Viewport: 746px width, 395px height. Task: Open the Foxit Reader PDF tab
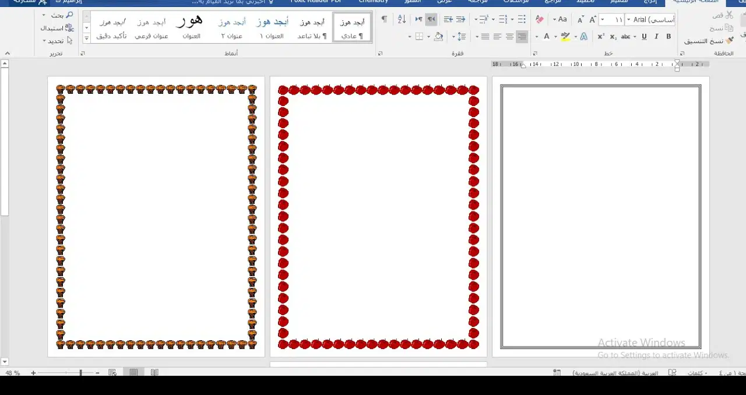point(315,2)
